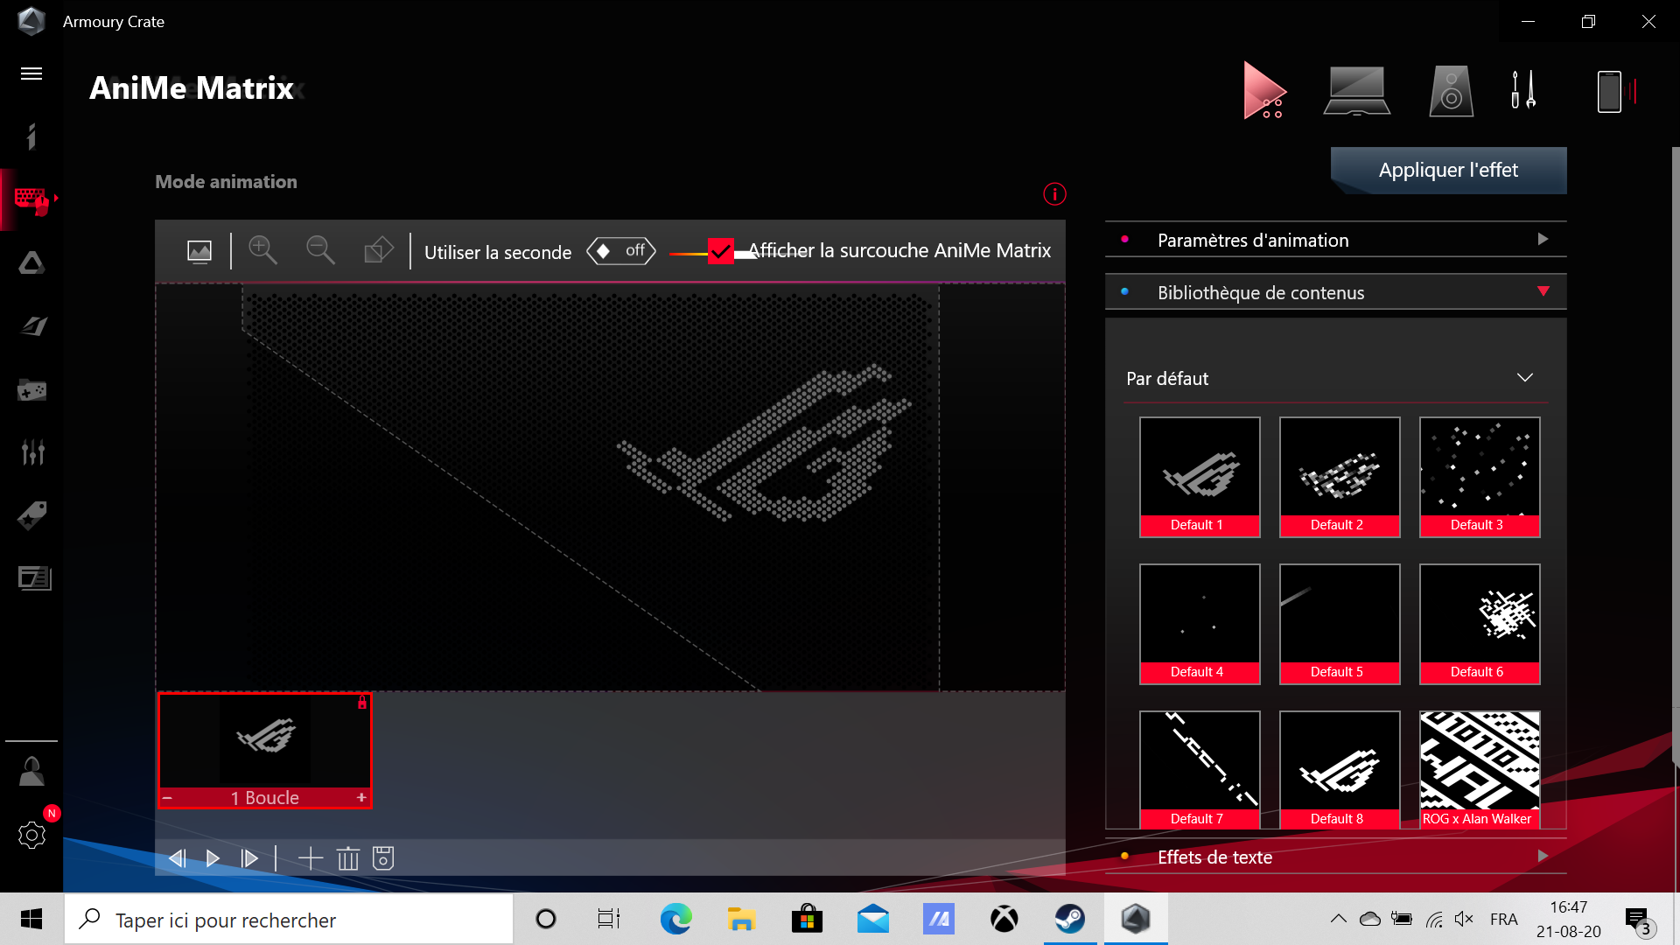This screenshot has width=1680, height=945.
Task: Add a new frame with plus icon
Action: pyautogui.click(x=311, y=858)
